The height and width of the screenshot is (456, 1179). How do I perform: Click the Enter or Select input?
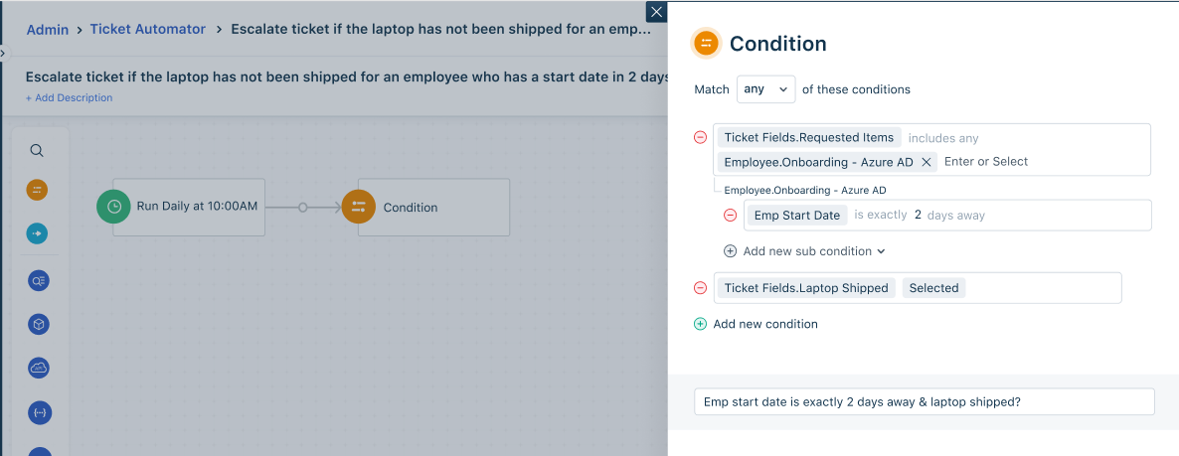(986, 161)
